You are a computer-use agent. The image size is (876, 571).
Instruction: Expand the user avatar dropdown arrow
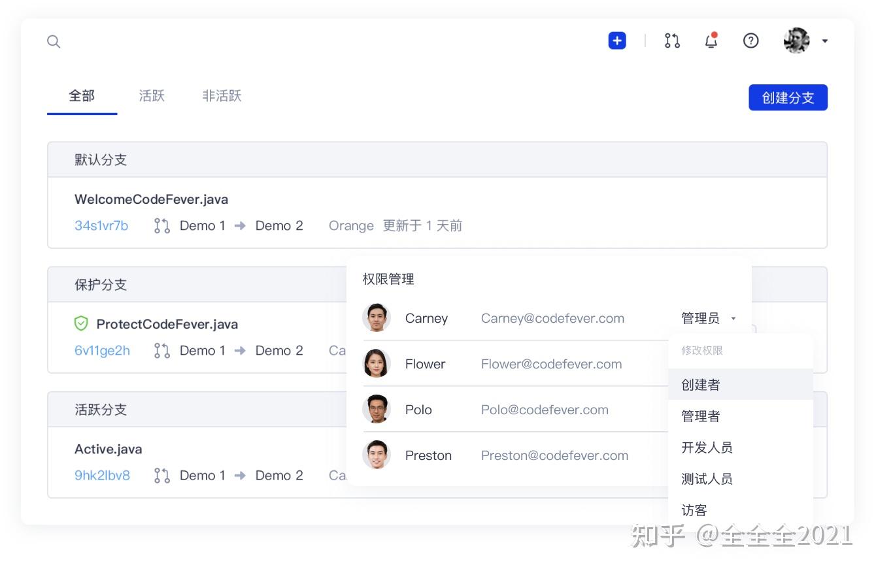click(x=825, y=41)
